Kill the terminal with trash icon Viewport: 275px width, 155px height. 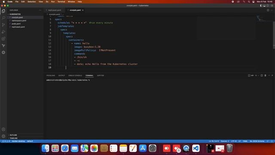pos(266,75)
